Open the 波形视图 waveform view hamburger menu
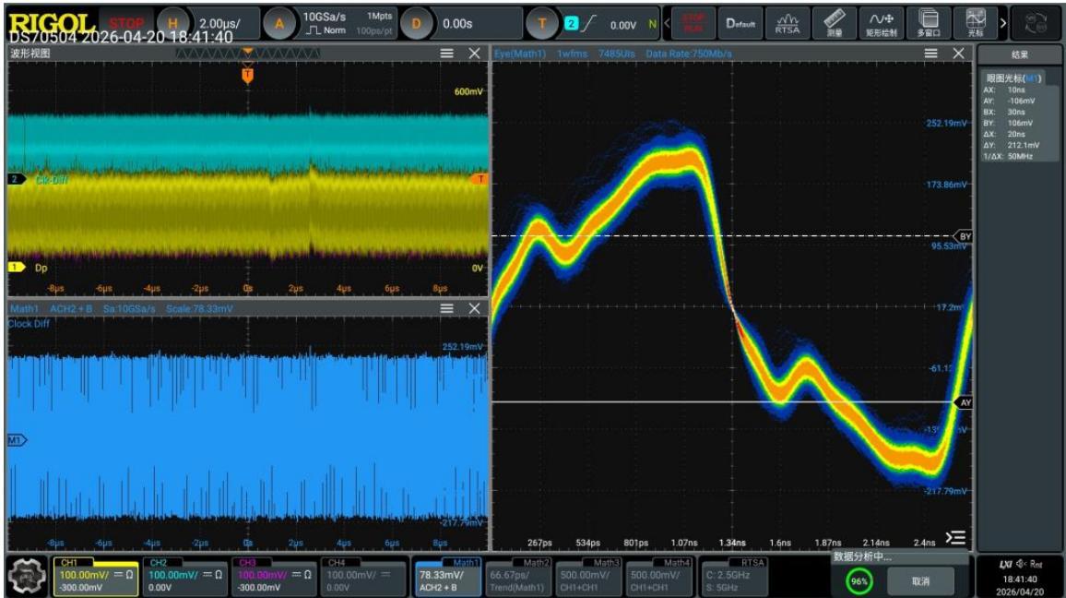 tap(446, 54)
